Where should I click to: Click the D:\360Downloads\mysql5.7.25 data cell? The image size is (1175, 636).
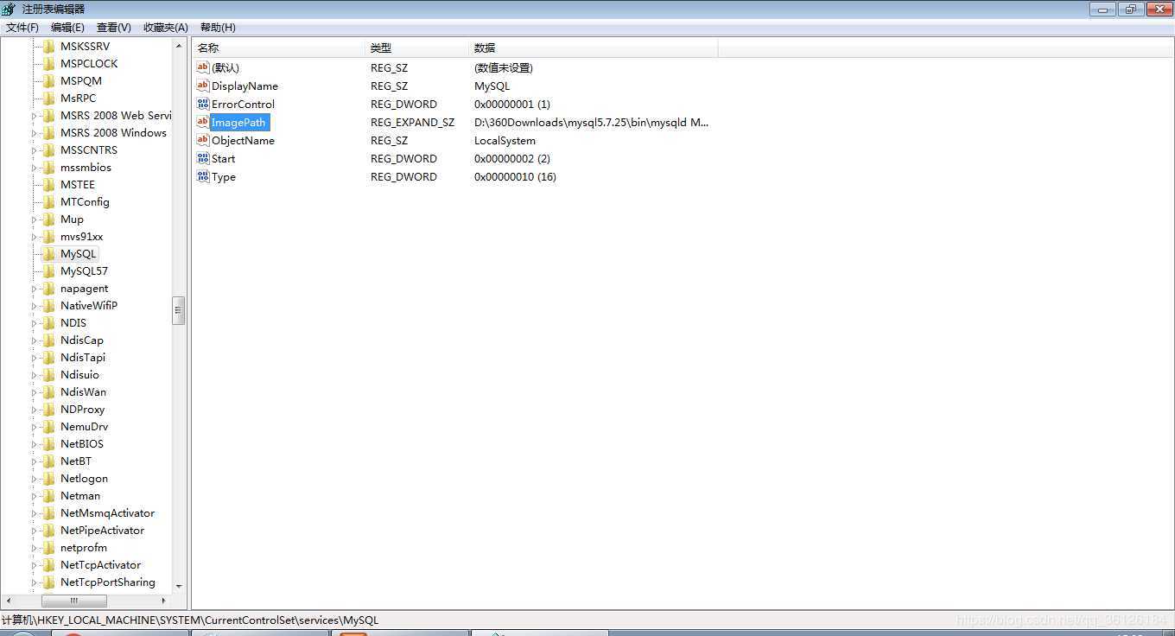pos(592,122)
